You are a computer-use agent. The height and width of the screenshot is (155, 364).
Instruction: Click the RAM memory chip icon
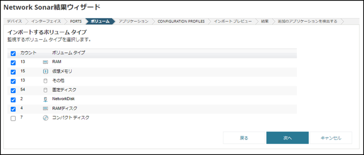(45, 63)
